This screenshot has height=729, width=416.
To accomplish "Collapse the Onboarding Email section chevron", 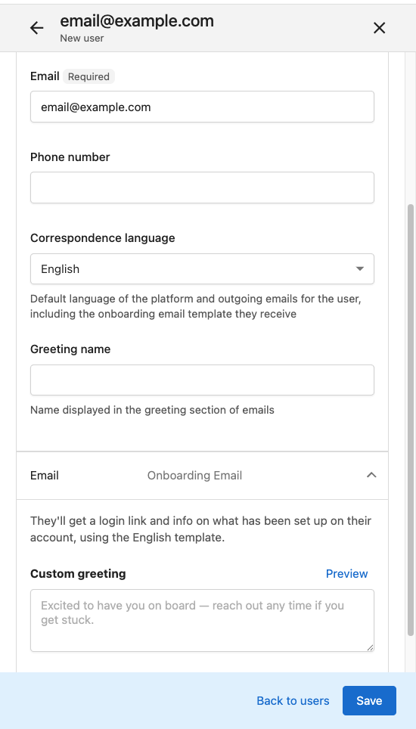I will (371, 475).
